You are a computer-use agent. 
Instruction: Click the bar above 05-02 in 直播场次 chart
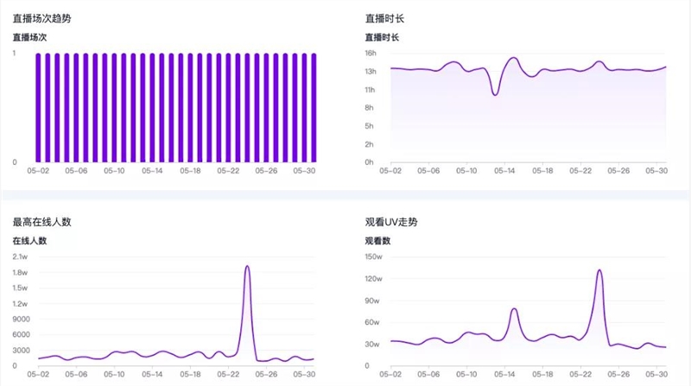[x=38, y=108]
